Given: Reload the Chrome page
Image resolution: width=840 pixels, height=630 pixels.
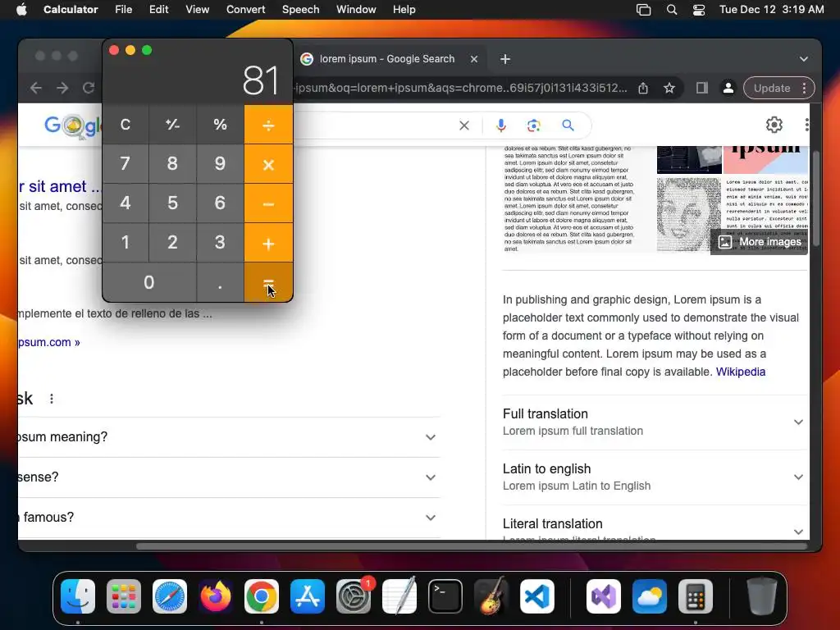Looking at the screenshot, I should (89, 88).
